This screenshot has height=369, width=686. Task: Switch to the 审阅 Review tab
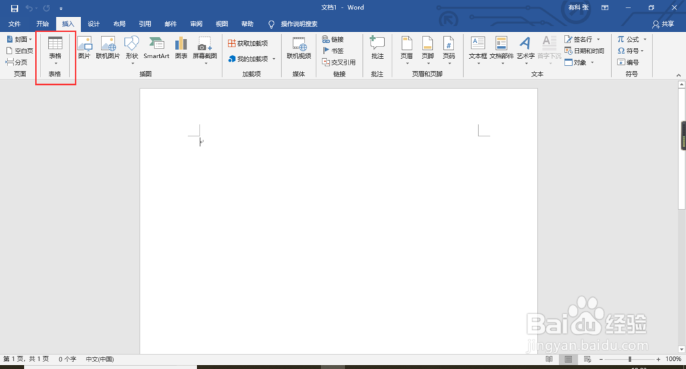pos(196,24)
